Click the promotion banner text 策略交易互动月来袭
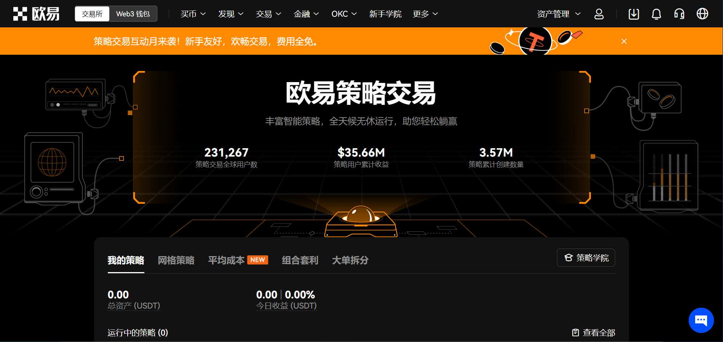 click(x=206, y=41)
